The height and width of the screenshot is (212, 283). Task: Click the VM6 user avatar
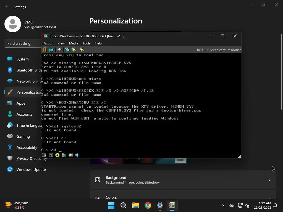click(13, 24)
